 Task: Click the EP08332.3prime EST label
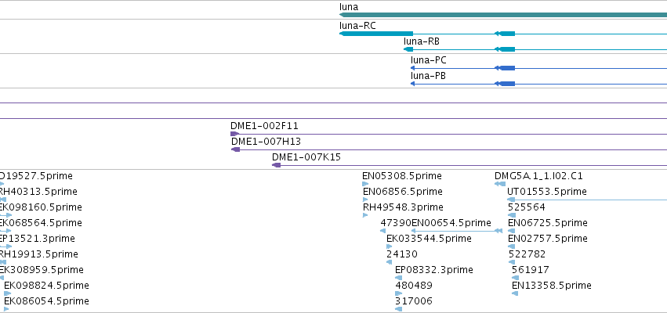click(x=434, y=270)
